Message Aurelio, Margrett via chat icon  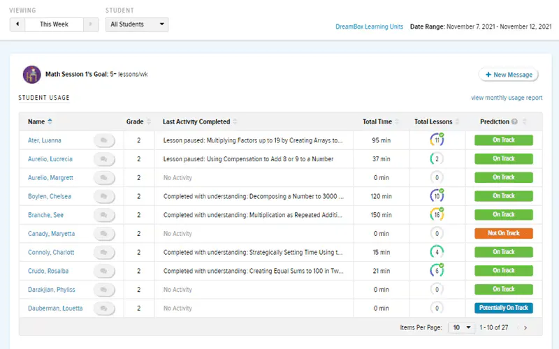pos(104,178)
